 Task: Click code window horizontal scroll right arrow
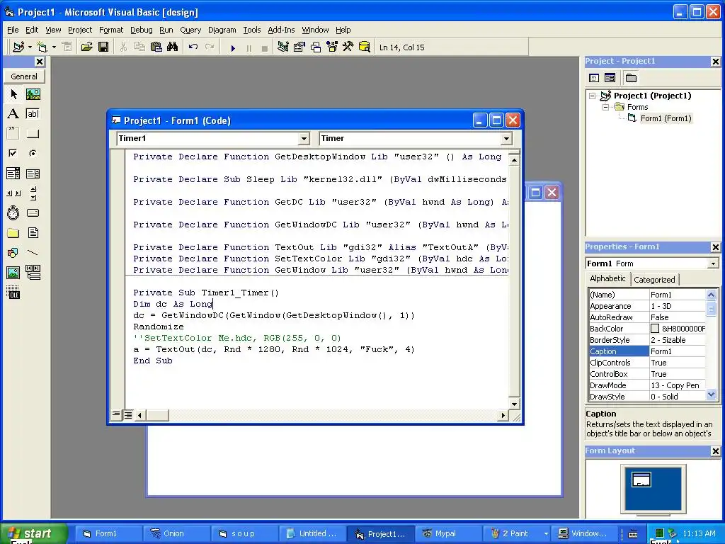503,415
